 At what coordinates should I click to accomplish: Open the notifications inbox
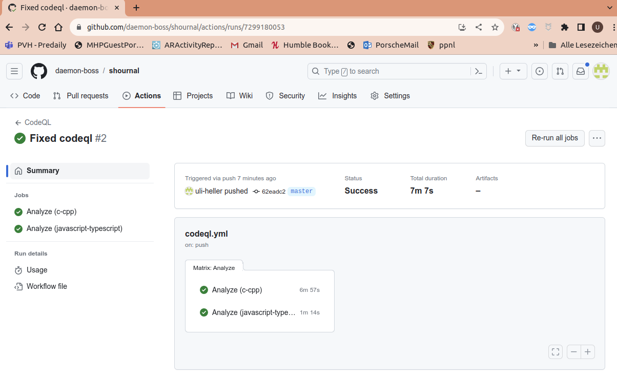point(581,71)
